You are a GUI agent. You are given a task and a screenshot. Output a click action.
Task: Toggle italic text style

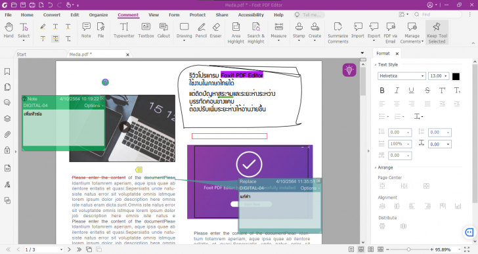tap(397, 91)
